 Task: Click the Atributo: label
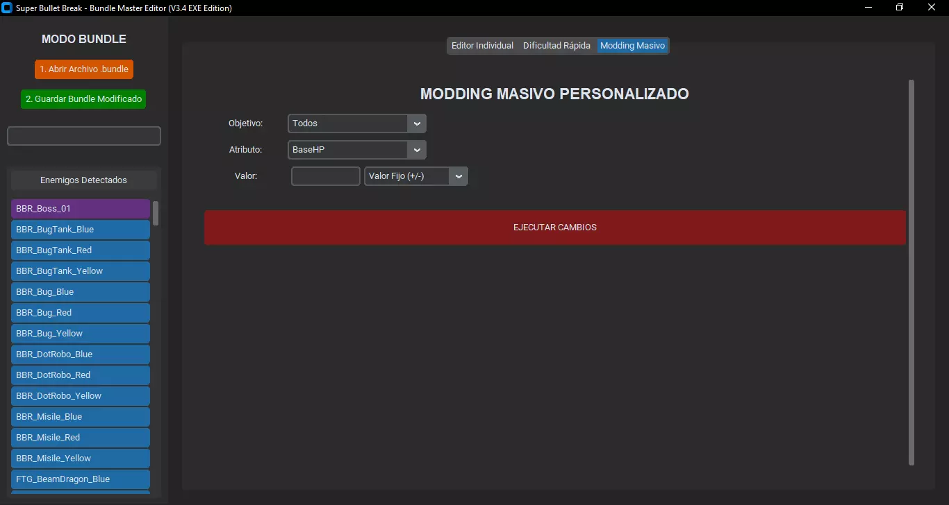click(x=246, y=150)
